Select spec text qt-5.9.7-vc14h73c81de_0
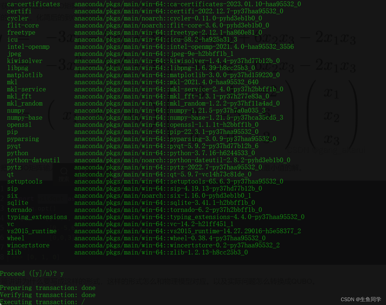 pyautogui.click(x=211, y=174)
